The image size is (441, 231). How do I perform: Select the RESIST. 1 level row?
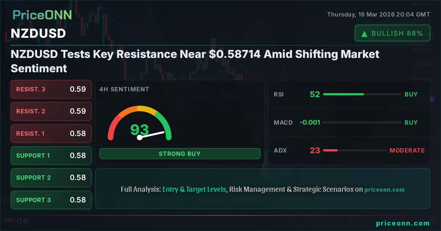[51, 133]
